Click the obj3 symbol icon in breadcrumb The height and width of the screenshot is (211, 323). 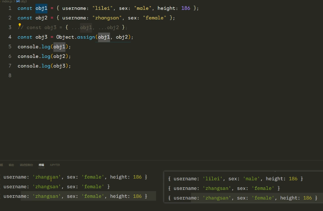18,2
